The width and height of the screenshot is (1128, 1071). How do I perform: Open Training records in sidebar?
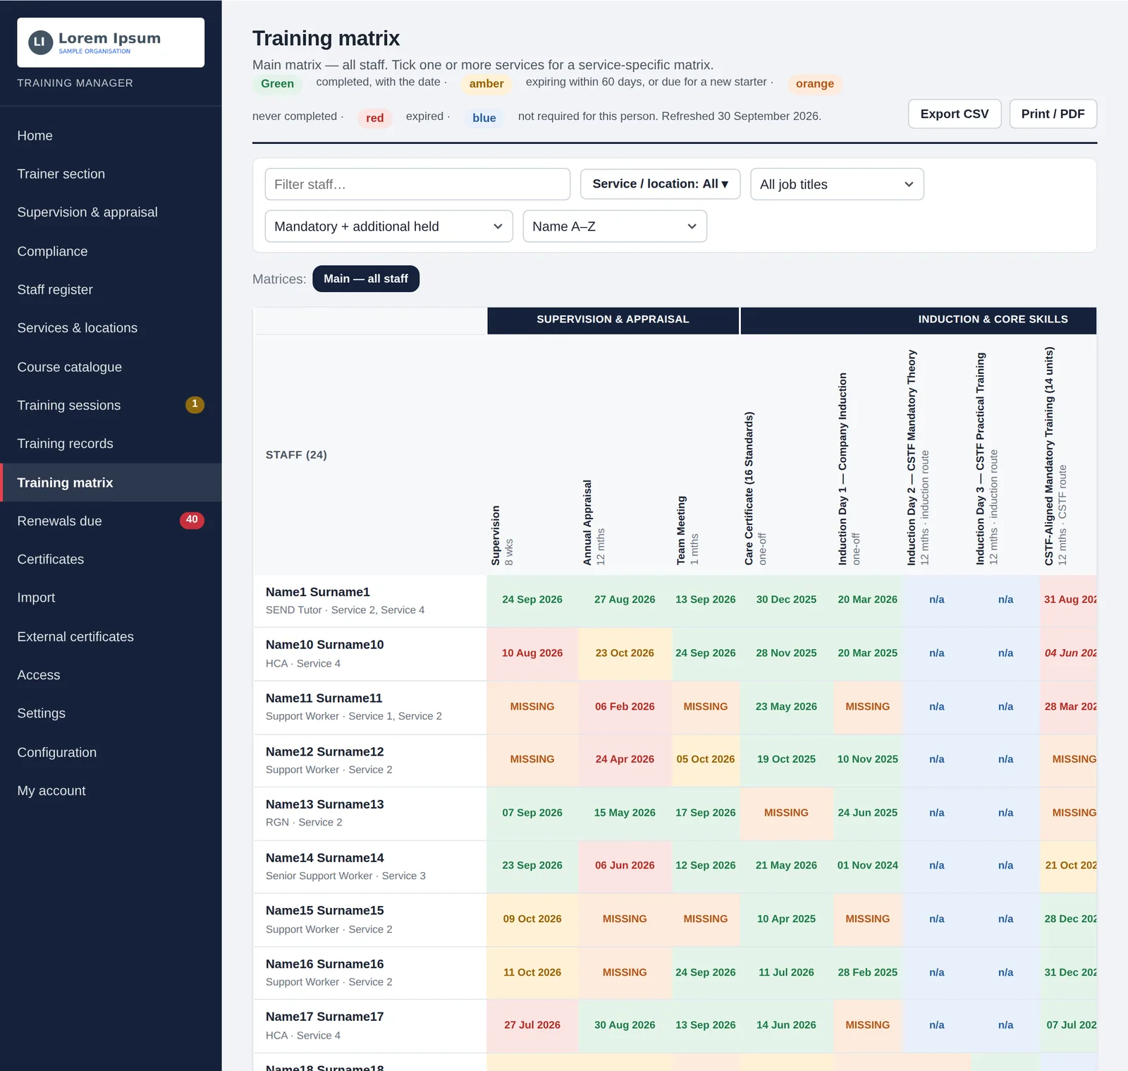[x=111, y=444]
